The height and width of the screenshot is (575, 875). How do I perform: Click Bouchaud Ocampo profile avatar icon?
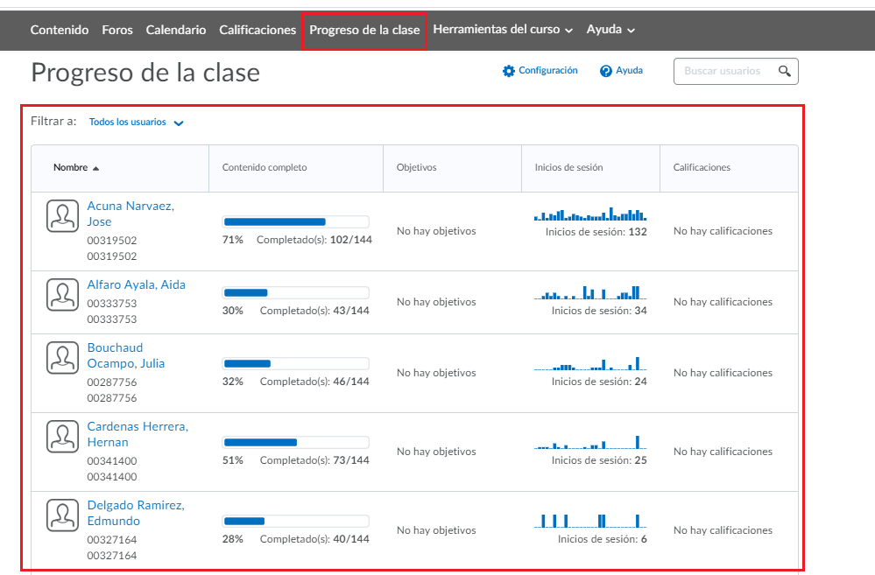pos(63,358)
